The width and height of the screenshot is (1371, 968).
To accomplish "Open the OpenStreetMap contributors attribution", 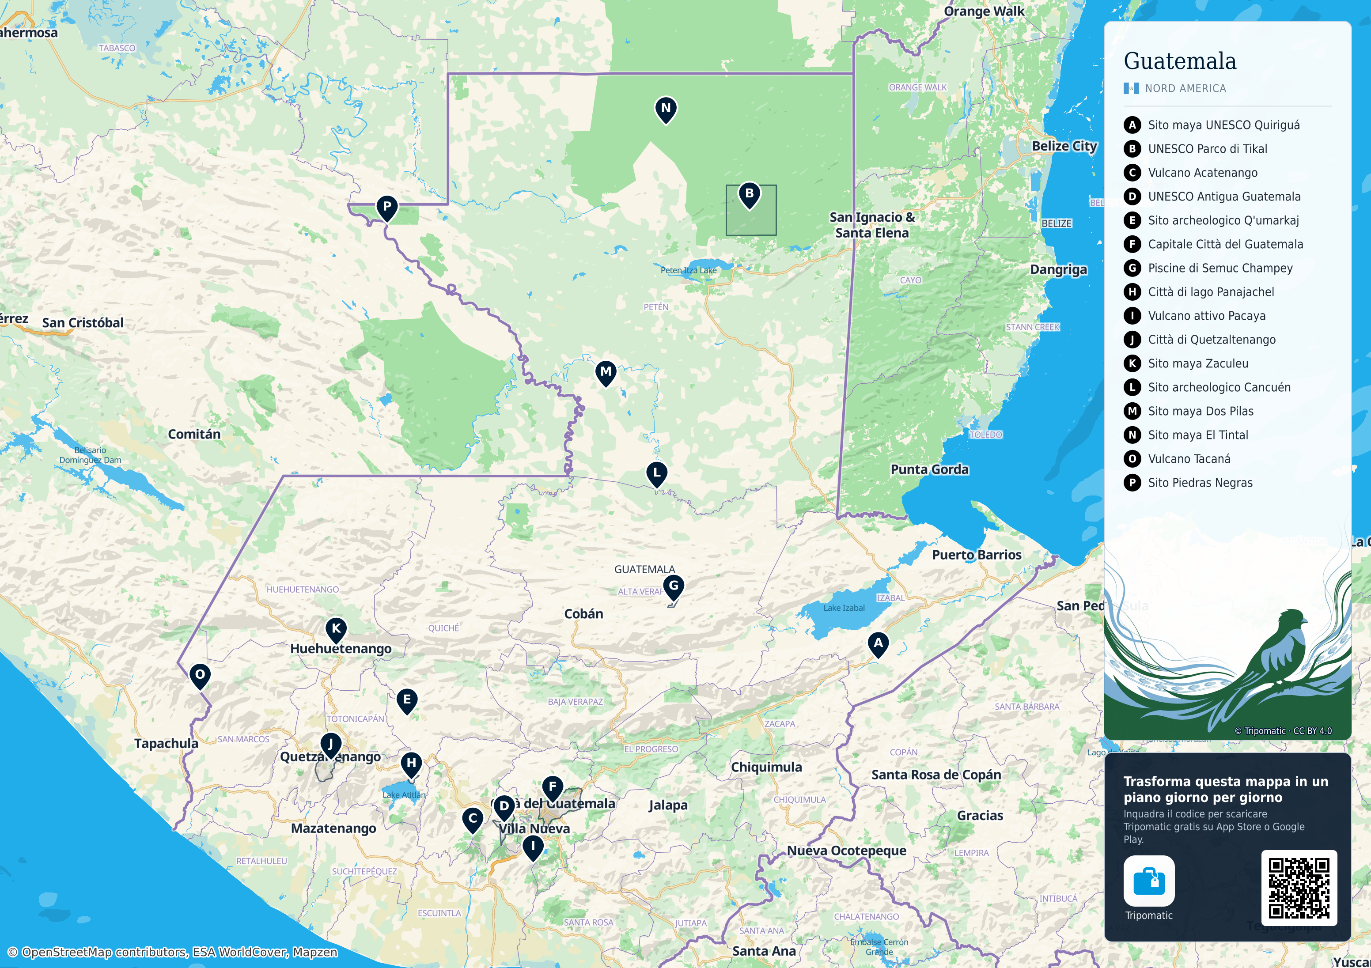I will (172, 952).
